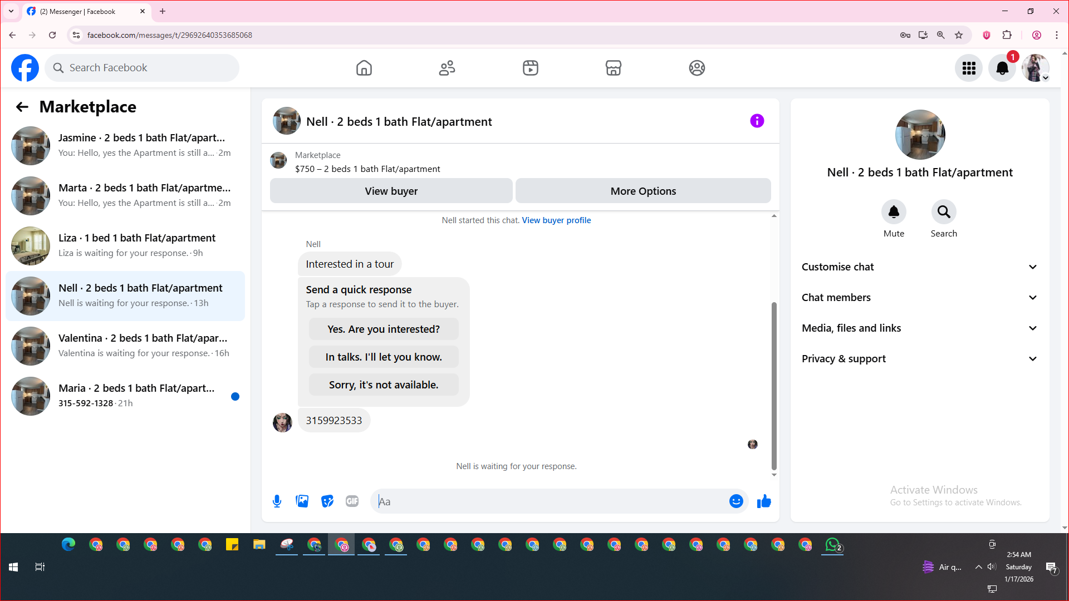Choose an emoji via smiley icon
Screen dimensions: 1069x601
point(735,501)
